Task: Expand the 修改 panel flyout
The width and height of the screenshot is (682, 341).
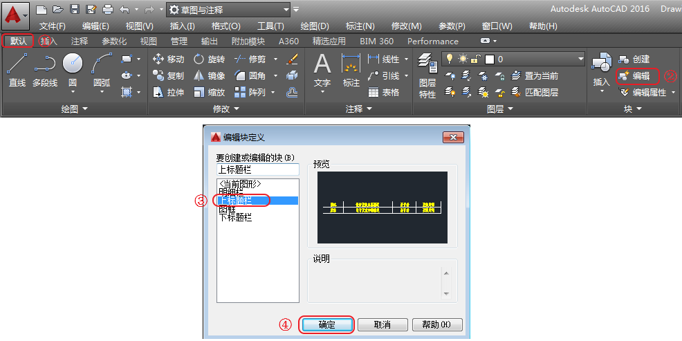Action: click(x=226, y=109)
